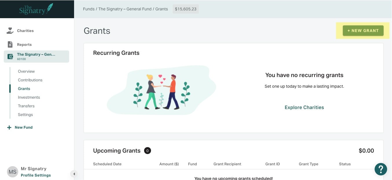Click the New Fund link
This screenshot has height=180, width=392.
tap(23, 127)
